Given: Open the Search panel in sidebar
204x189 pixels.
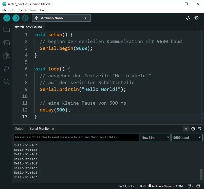Looking at the screenshot, I should (x=7, y=82).
